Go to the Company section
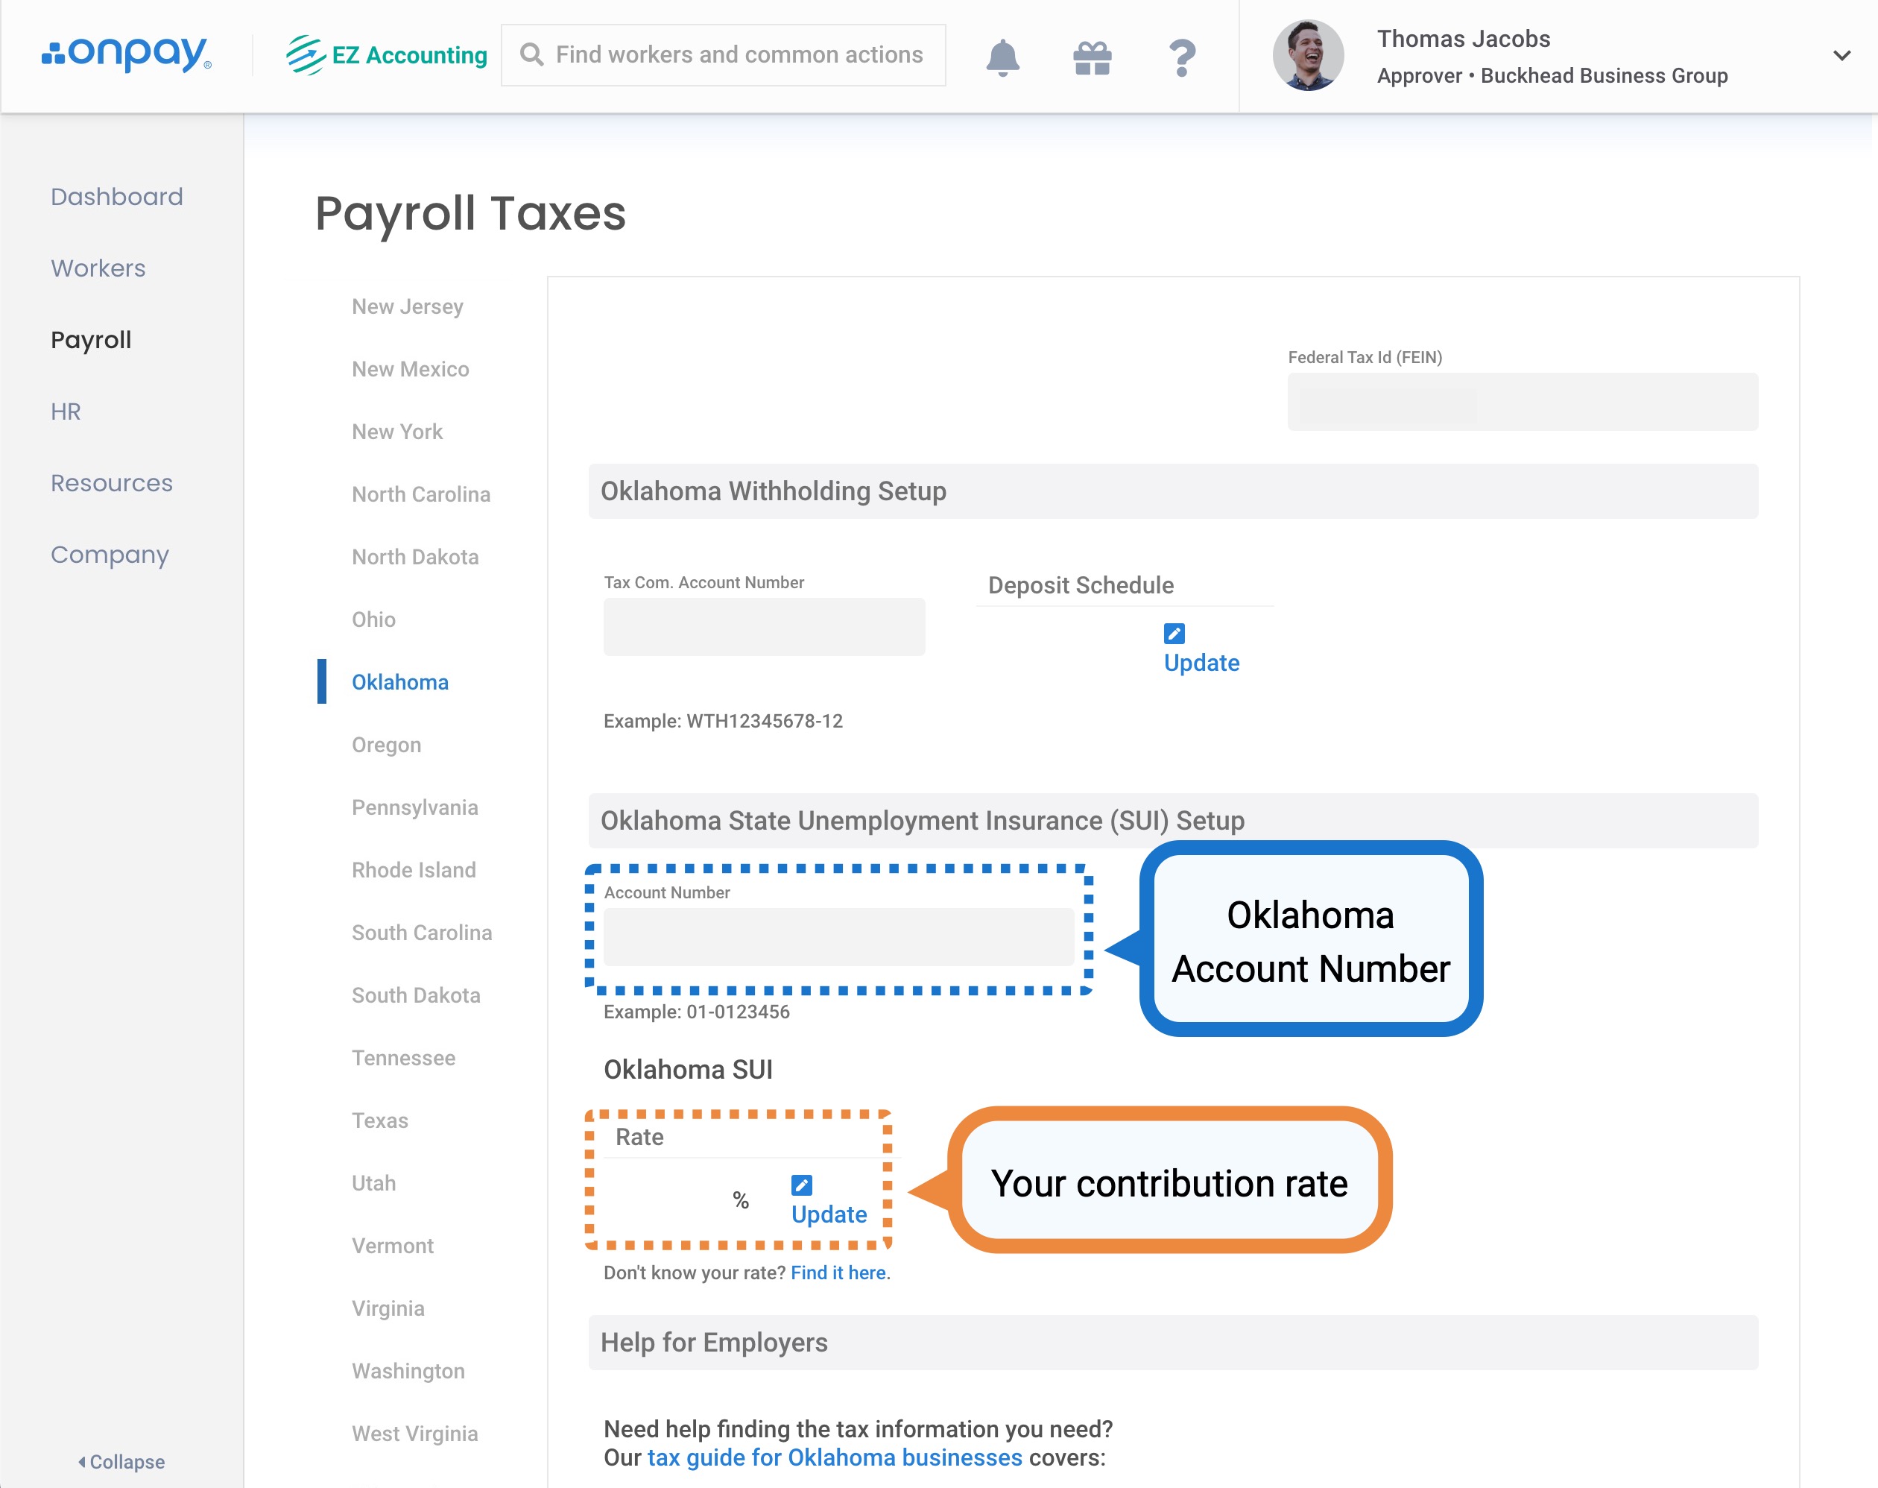 110,554
